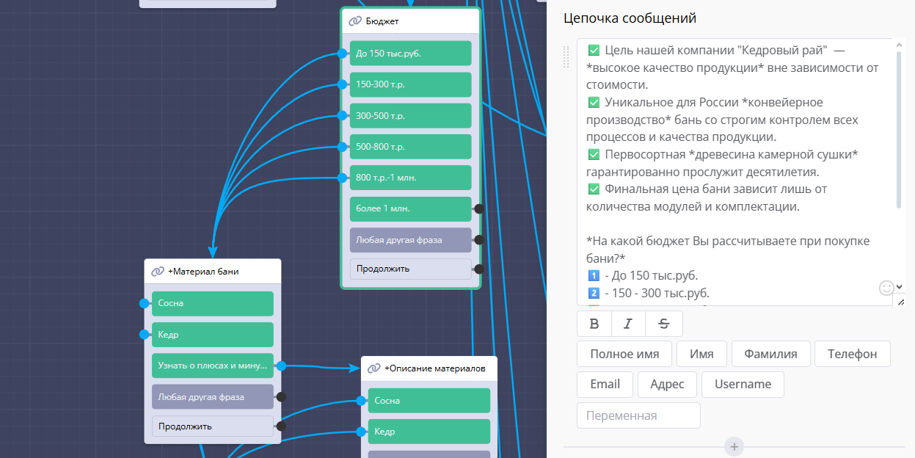Click output connector of более 1 млн.

(478, 208)
